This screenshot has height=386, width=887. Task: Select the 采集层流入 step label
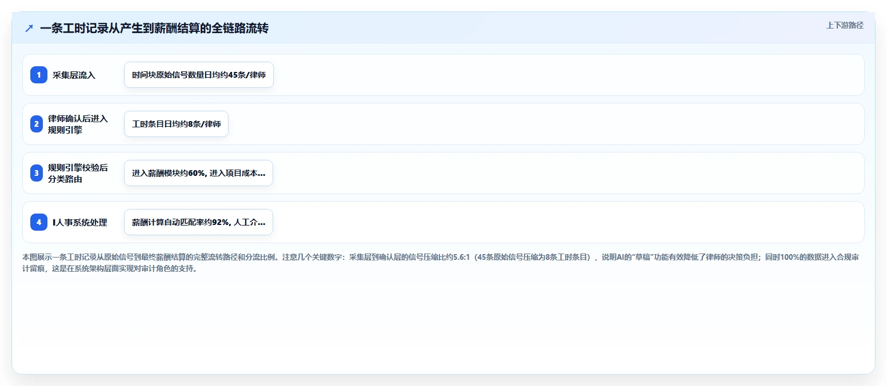tap(74, 75)
